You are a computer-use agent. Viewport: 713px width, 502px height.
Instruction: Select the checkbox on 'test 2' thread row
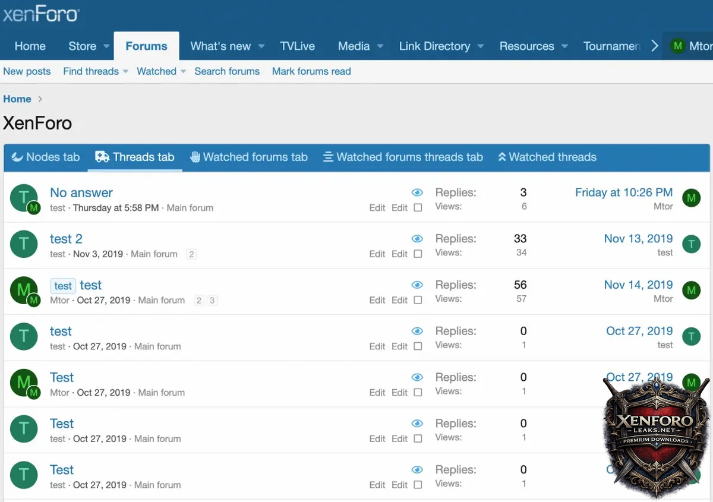click(418, 254)
